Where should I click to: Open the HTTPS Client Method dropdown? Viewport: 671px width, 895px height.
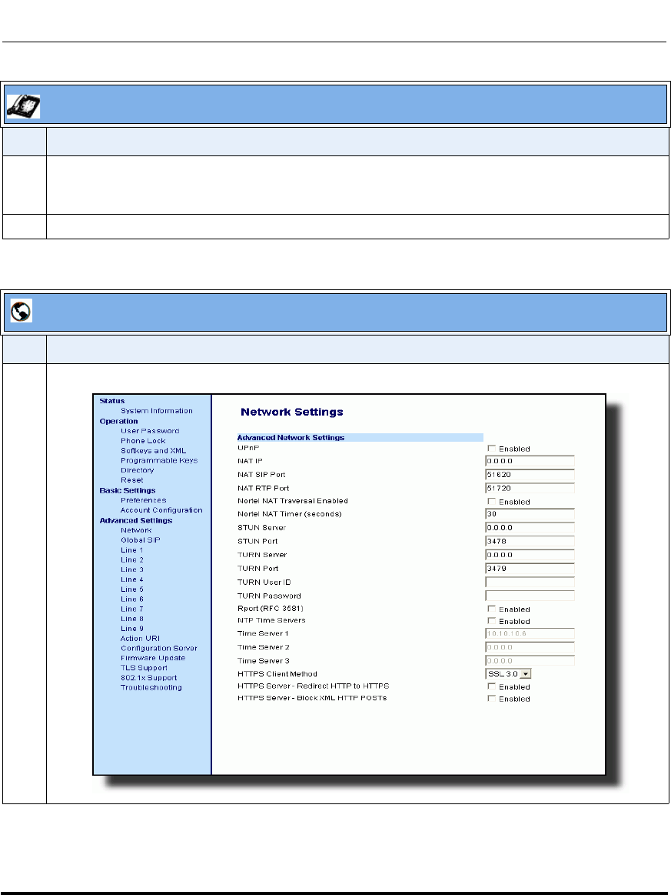(x=508, y=674)
